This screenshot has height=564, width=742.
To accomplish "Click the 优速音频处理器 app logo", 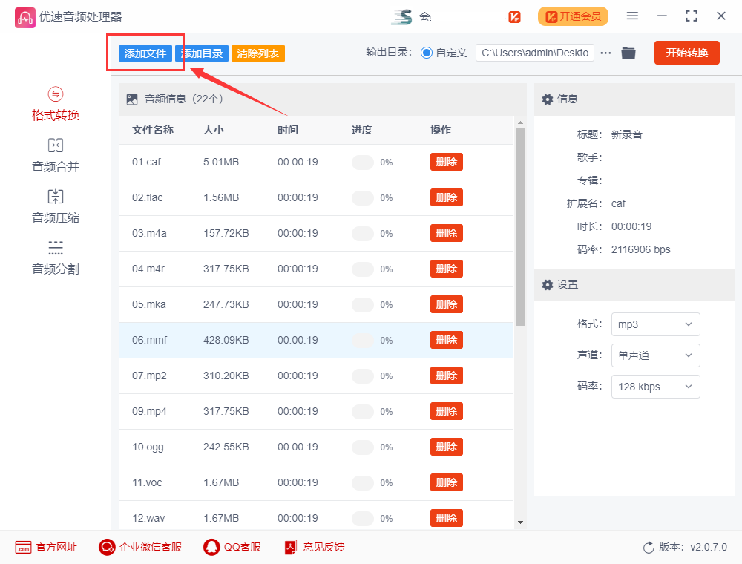I will point(24,17).
